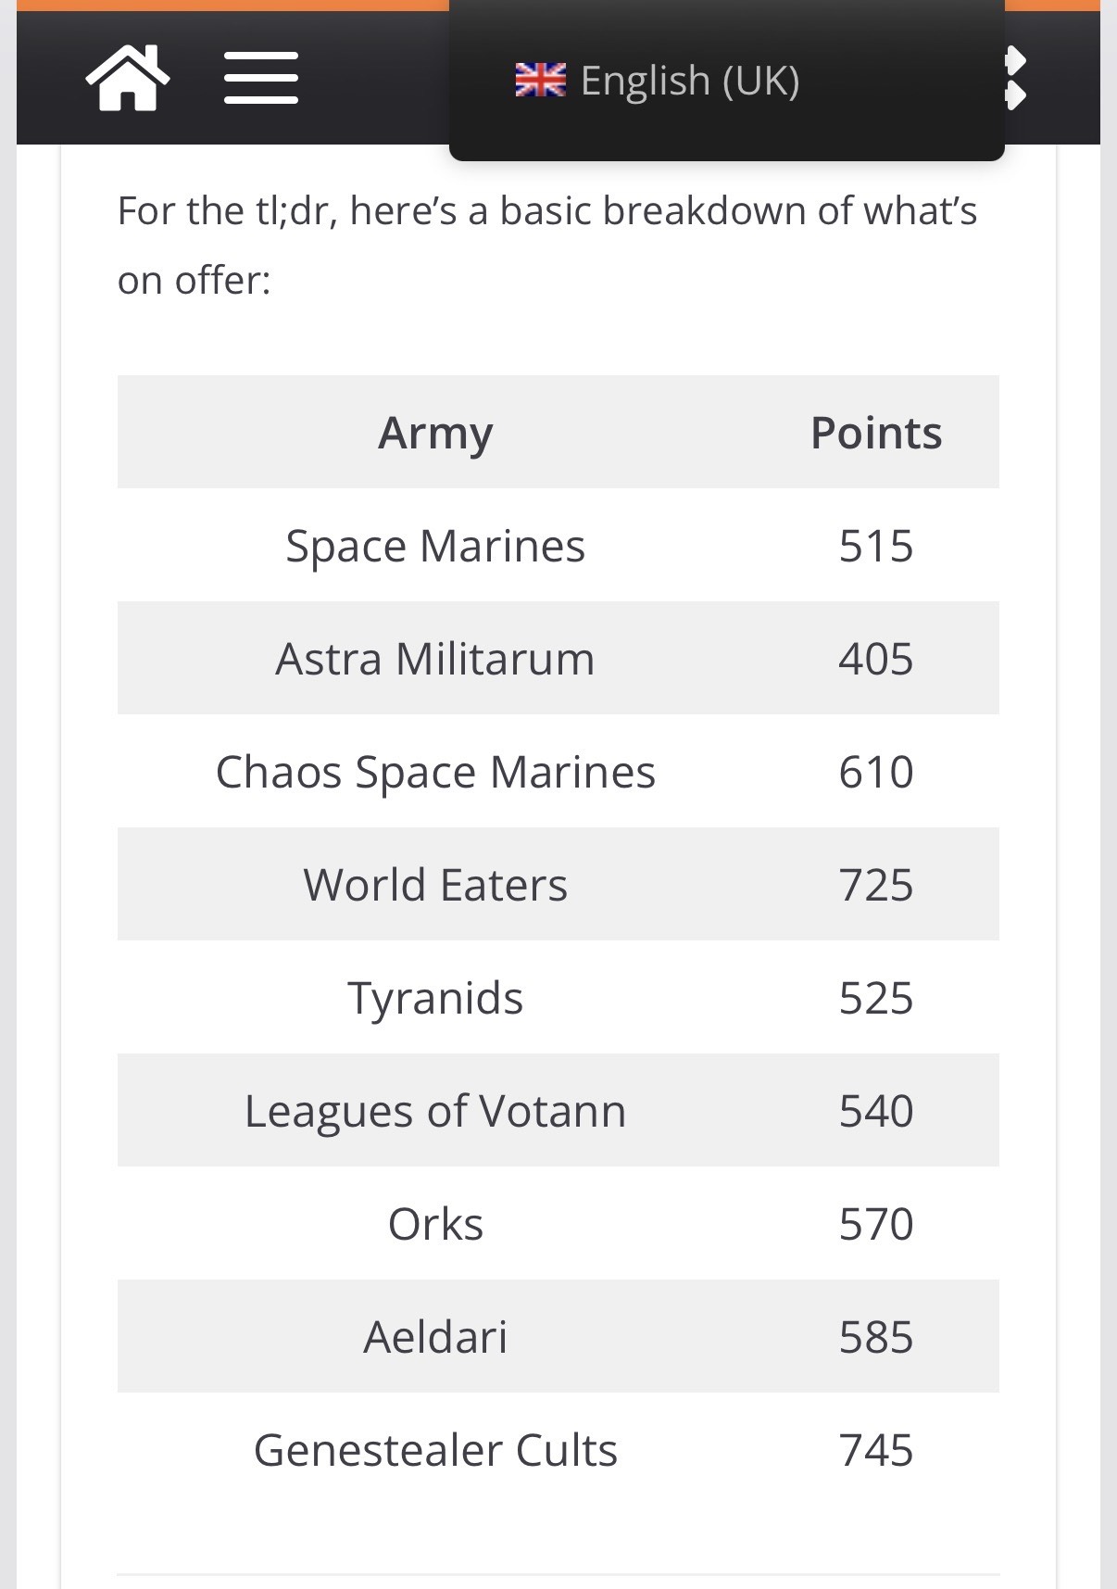Click Genestealer Cults in the table
The image size is (1117, 1589).
(x=435, y=1450)
